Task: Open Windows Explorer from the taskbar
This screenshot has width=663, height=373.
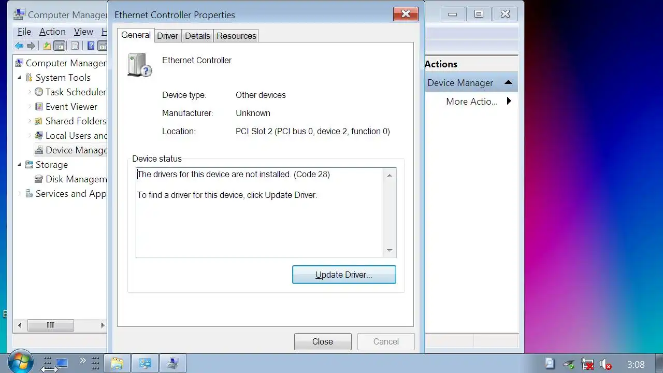Action: coord(117,364)
